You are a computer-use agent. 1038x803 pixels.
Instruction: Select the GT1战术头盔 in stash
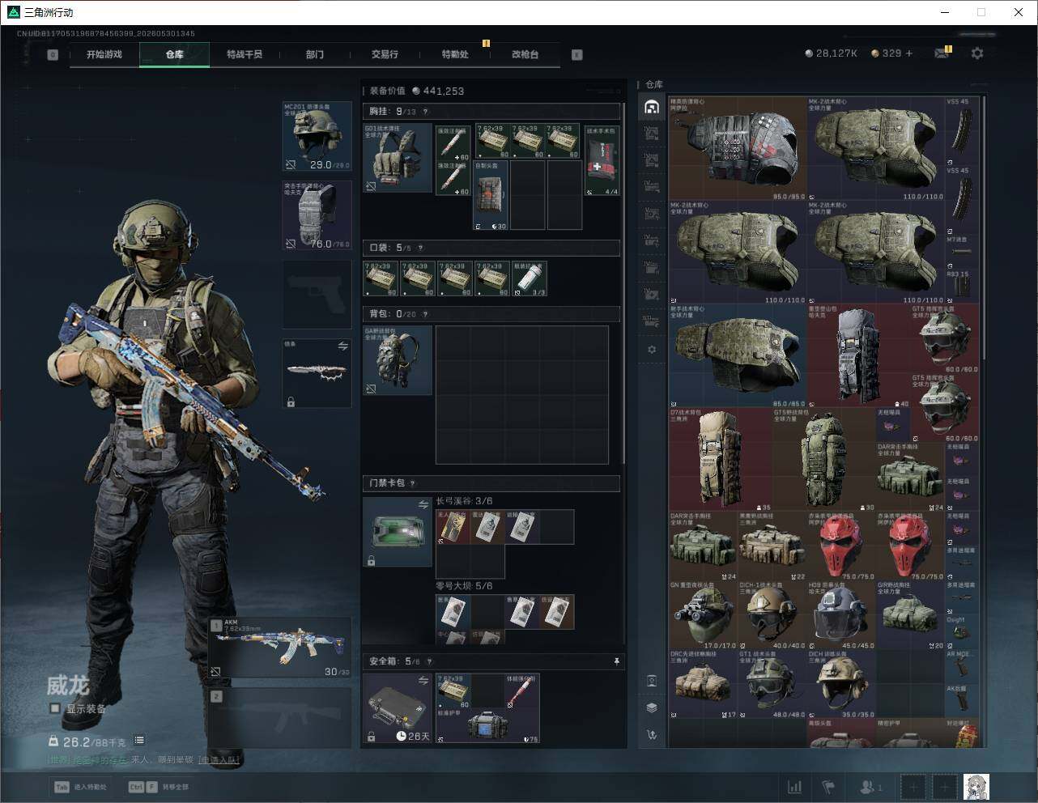[x=772, y=685]
